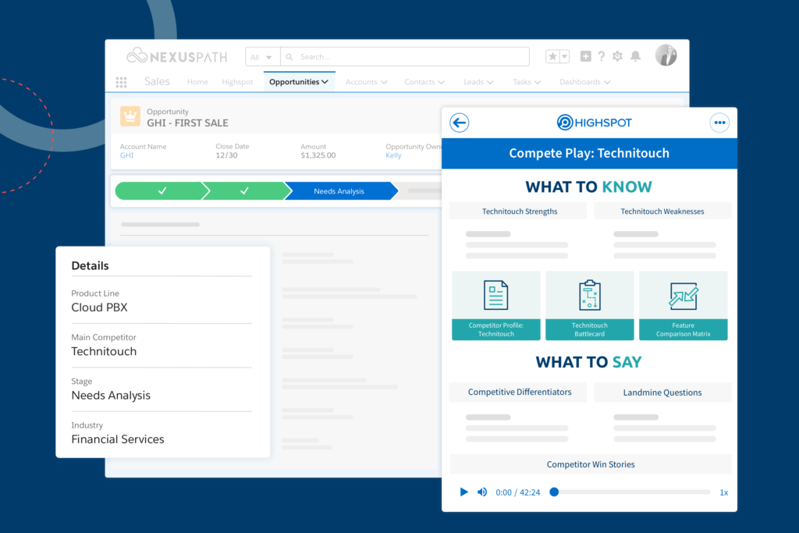Open Competitive Differentiators section
The height and width of the screenshot is (533, 799).
(x=518, y=392)
